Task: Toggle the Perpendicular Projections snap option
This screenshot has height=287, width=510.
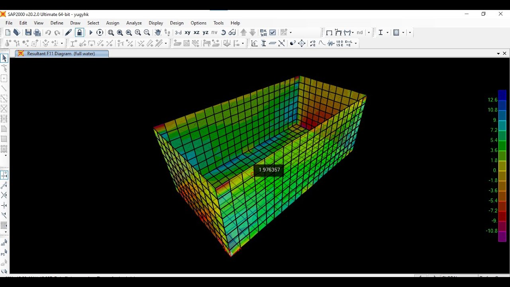Action: (x=4, y=205)
